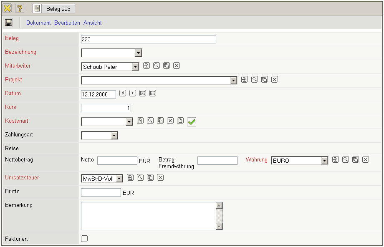Expand the Bezeichnung dropdown
The image size is (384, 247).
coord(139,53)
